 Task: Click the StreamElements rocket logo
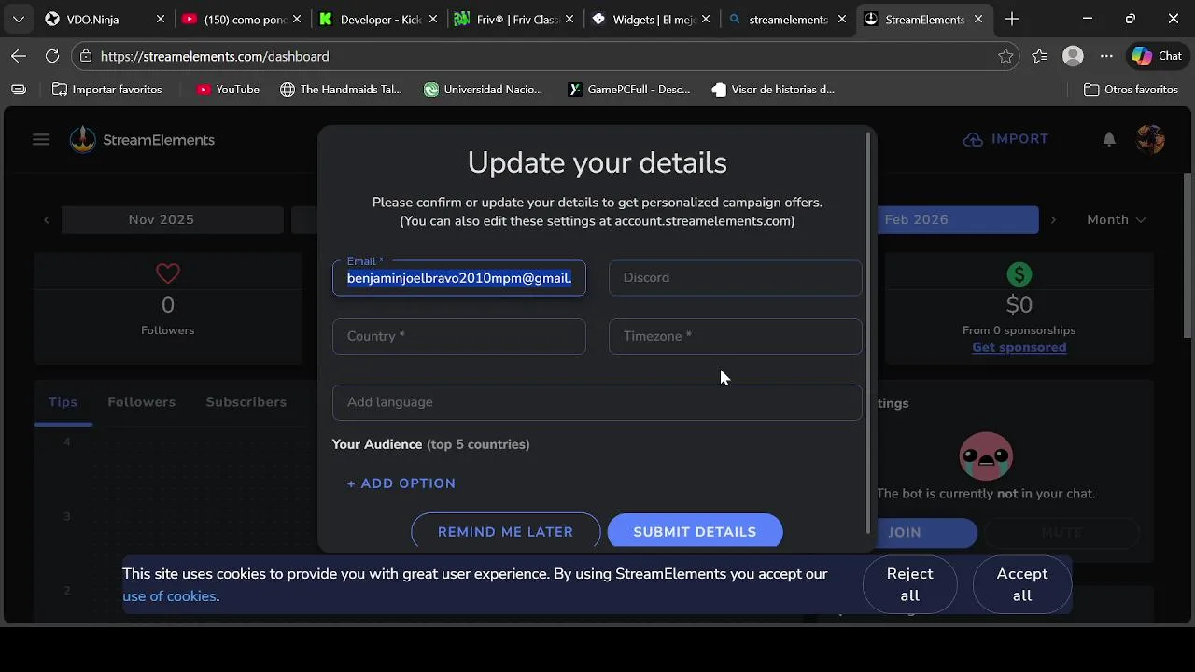(83, 140)
